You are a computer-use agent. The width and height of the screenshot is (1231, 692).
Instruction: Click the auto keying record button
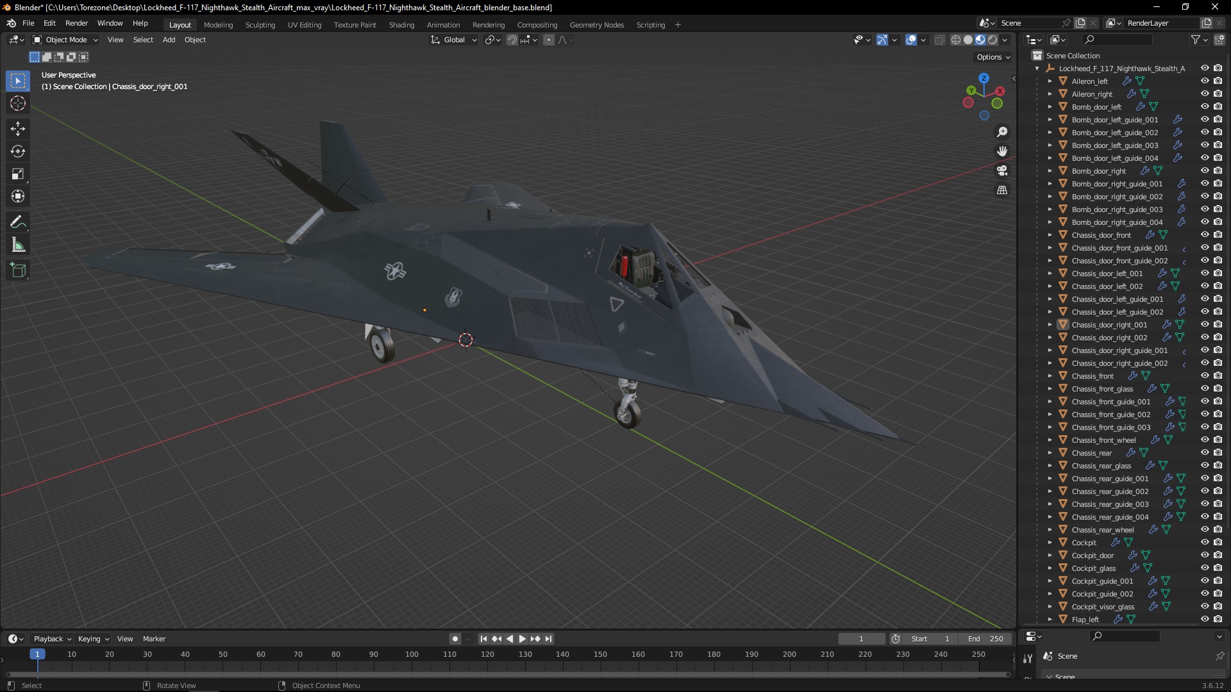point(455,639)
